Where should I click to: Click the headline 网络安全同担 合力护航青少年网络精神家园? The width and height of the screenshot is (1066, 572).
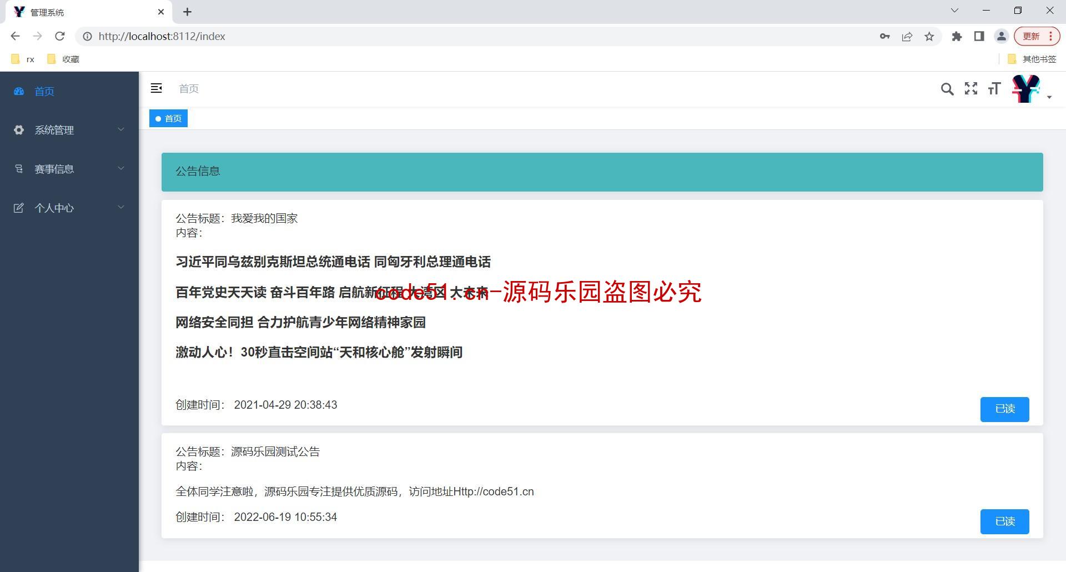pos(300,322)
